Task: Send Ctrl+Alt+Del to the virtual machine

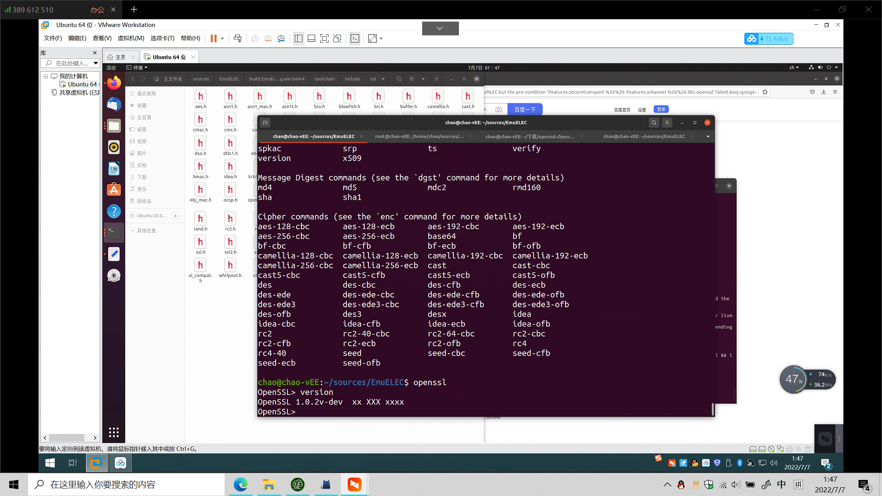Action: tap(237, 39)
